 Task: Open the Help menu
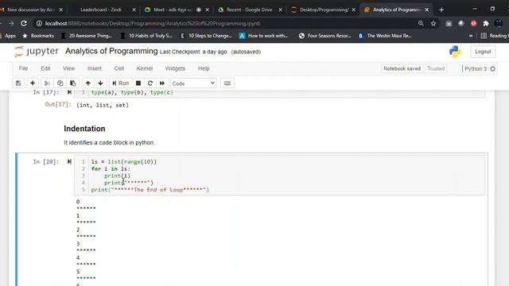[204, 68]
